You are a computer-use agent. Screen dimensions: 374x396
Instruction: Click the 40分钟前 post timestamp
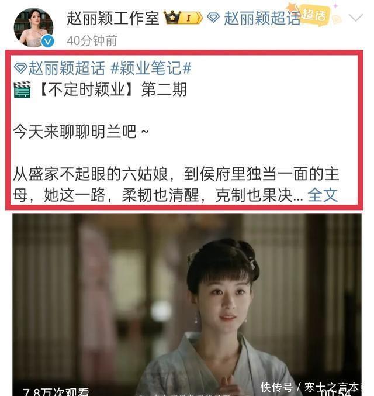tap(92, 40)
